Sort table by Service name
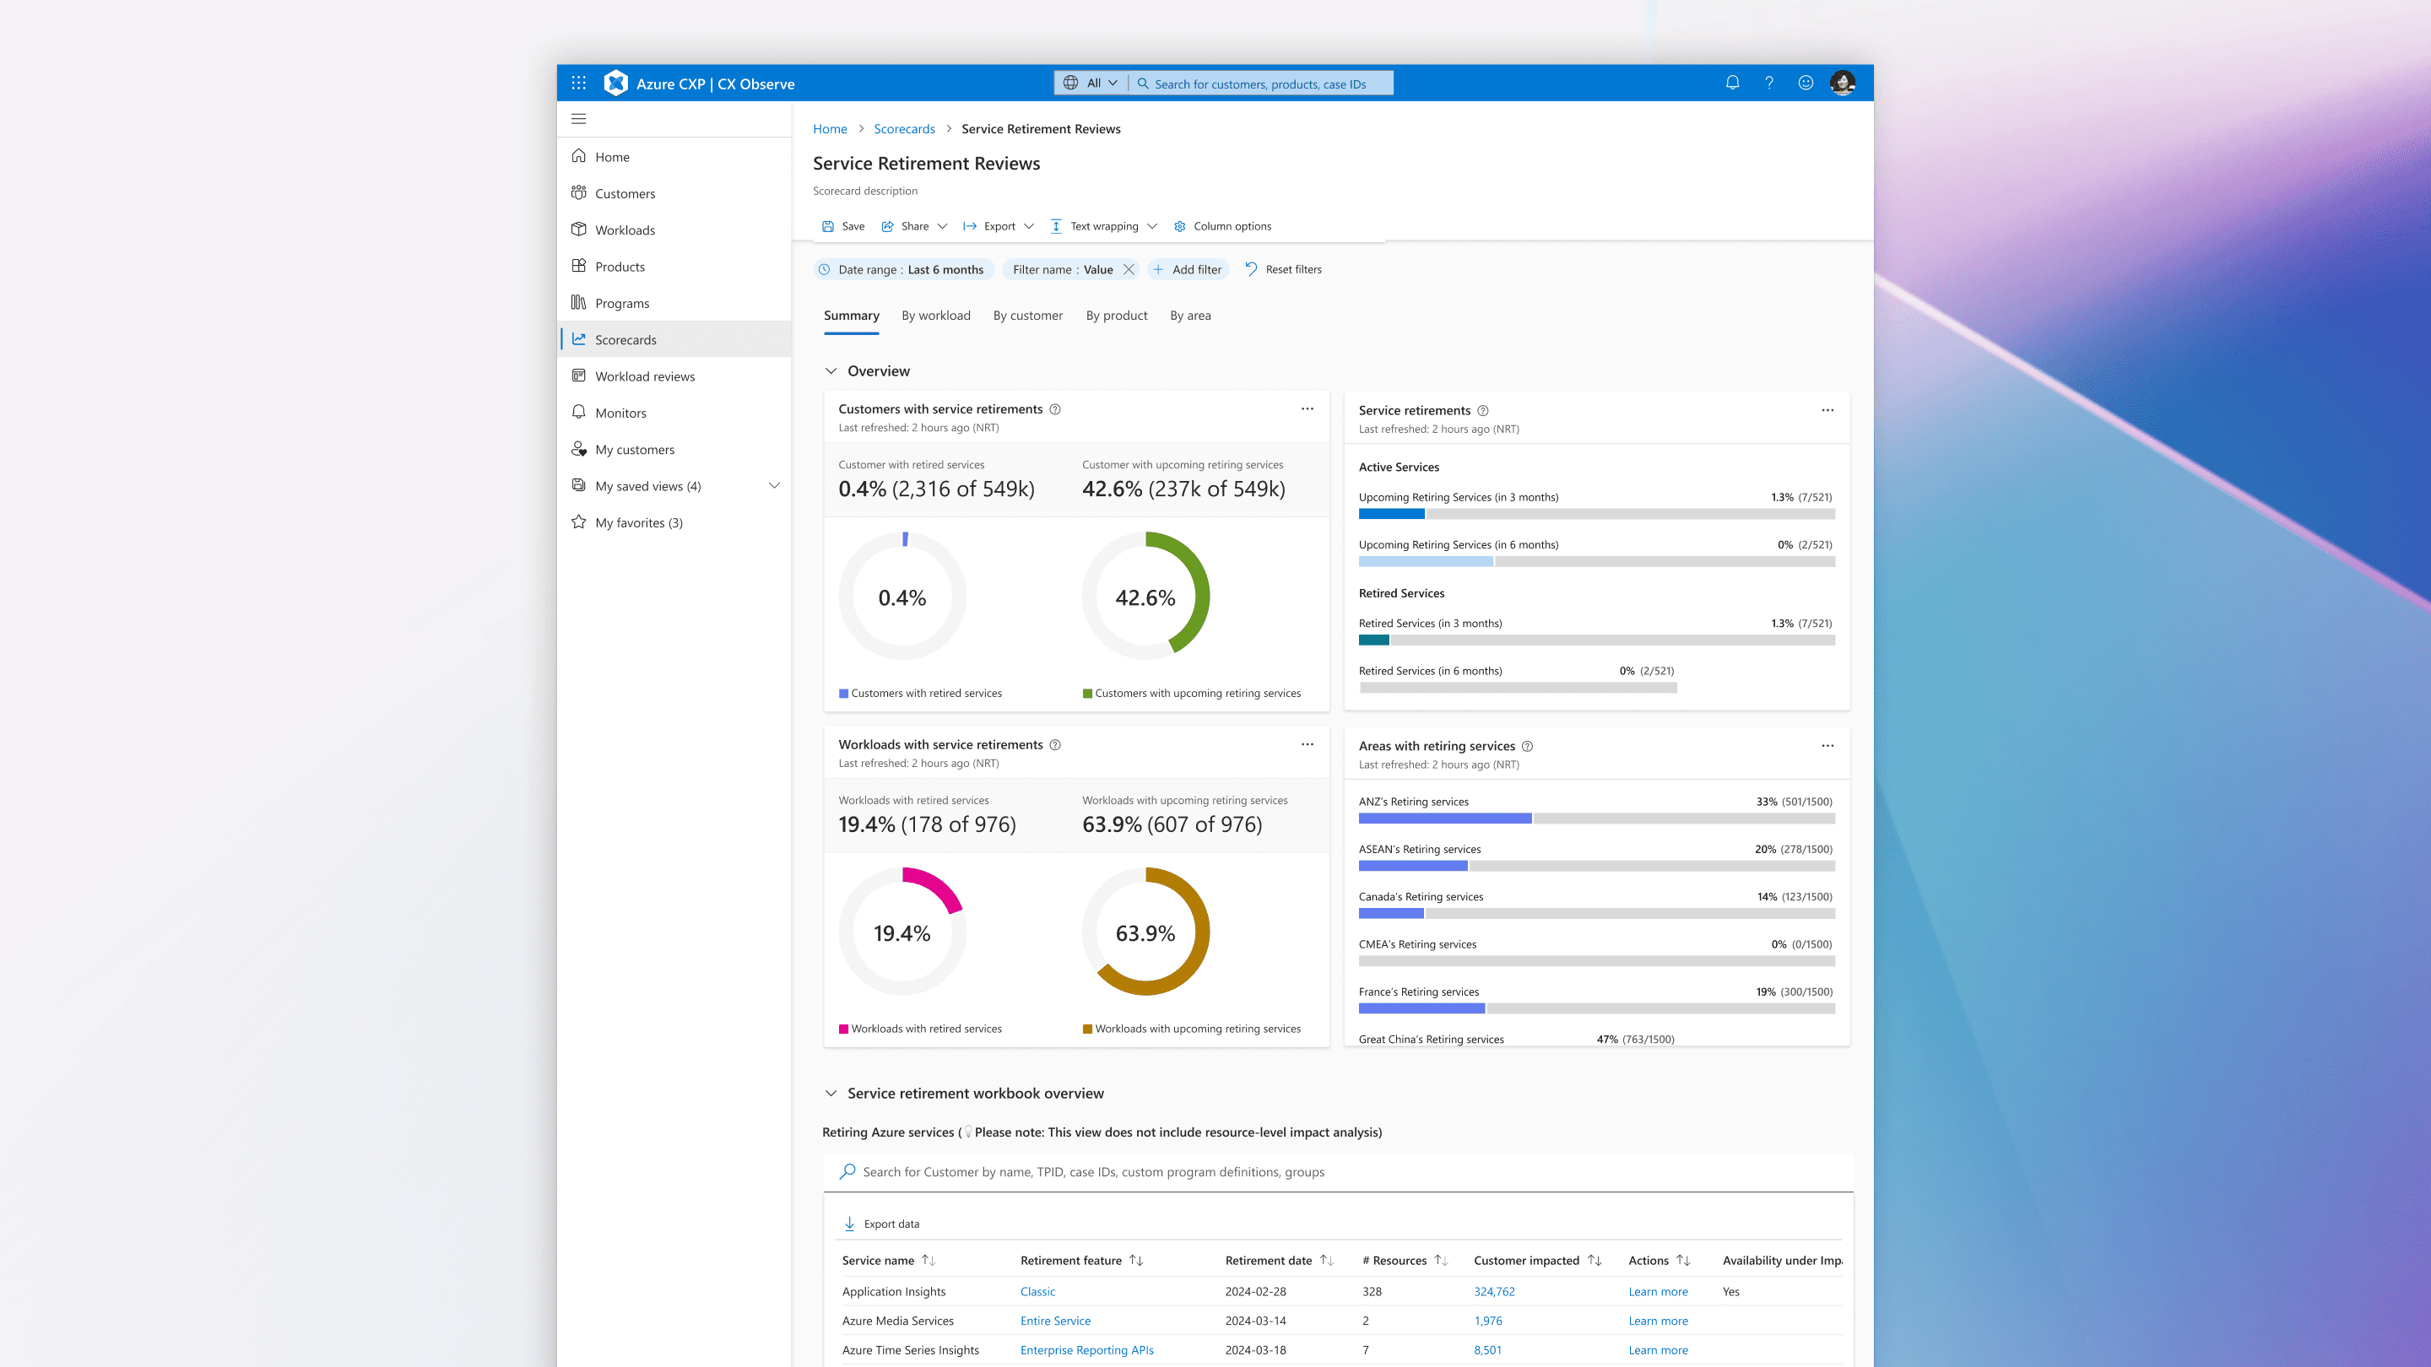Viewport: 2431px width, 1367px height. pyautogui.click(x=928, y=1261)
